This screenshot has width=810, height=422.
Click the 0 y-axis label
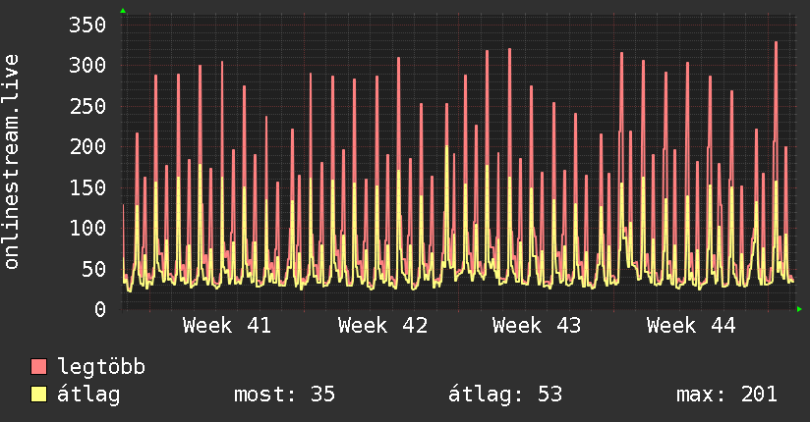point(100,309)
